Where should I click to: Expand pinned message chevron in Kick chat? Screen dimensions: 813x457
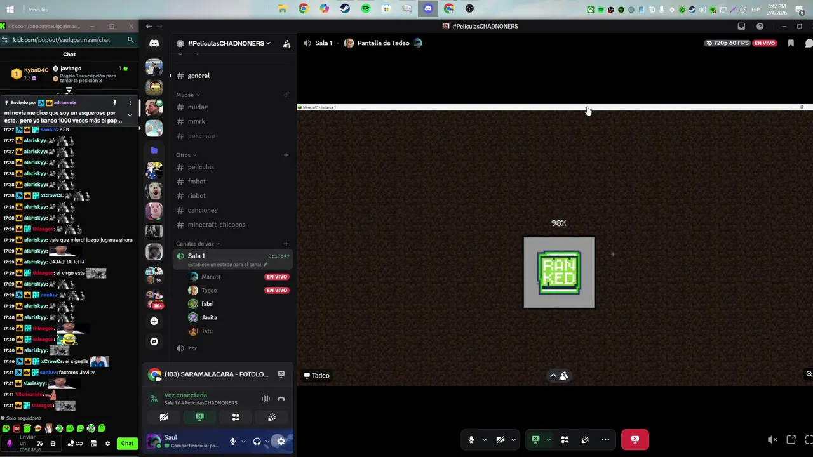(x=130, y=115)
